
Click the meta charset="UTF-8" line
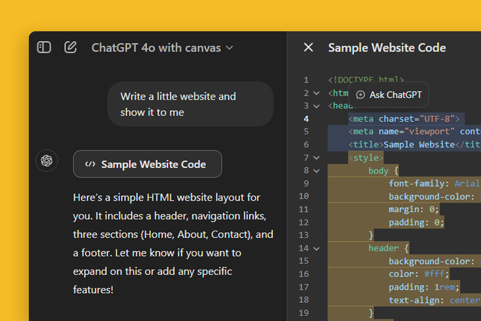click(404, 119)
